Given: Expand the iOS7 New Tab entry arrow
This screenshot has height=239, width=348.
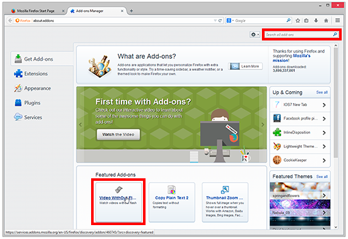Looking at the screenshot, I should coord(324,105).
